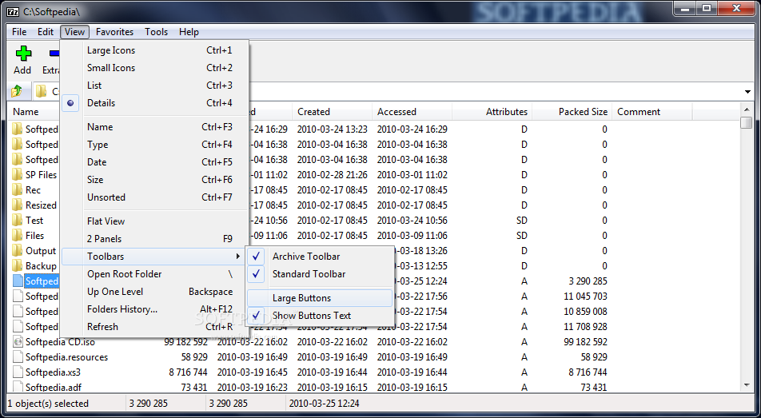Click packed size 10 859 008 cell
Image resolution: width=761 pixels, height=418 pixels.
(585, 311)
